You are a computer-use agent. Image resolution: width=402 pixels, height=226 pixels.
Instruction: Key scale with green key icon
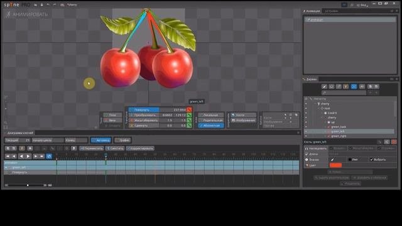(189, 120)
